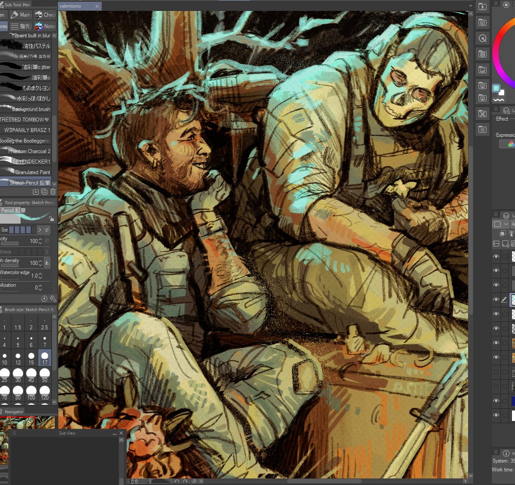Open the Material download folder icon
This screenshot has height=485, width=515.
[483, 7]
